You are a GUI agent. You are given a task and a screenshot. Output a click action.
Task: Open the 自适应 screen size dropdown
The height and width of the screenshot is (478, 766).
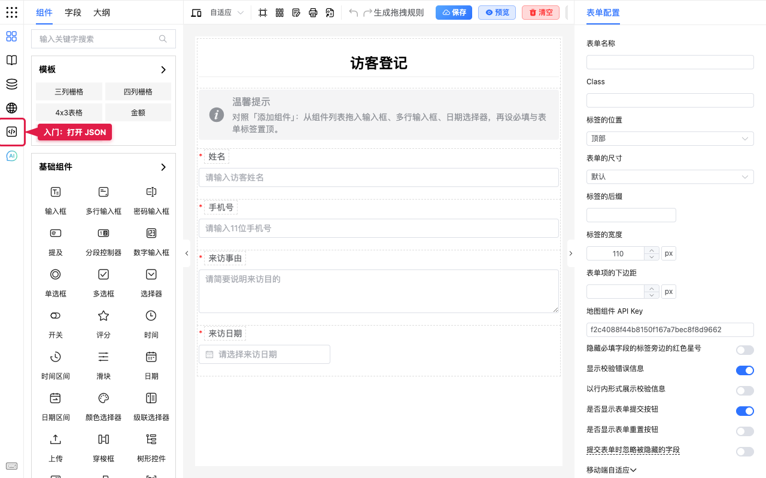227,13
